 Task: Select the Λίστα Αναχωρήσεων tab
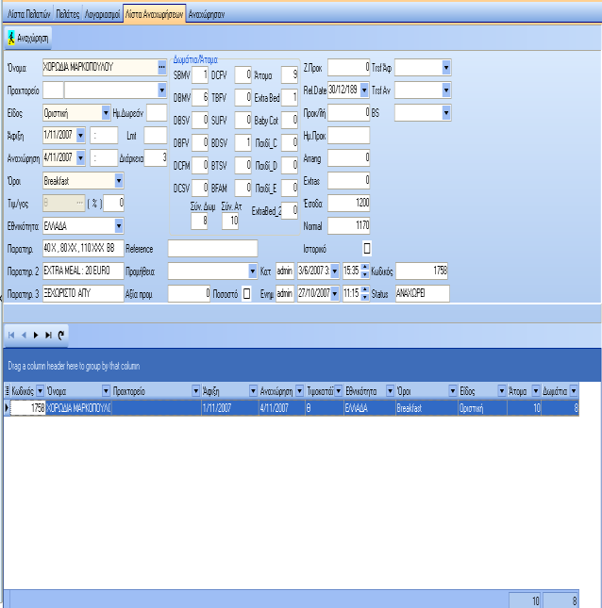click(x=155, y=14)
